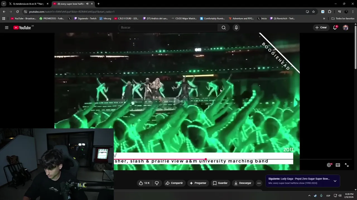
Task: Focus the Buscar search field
Action: [168, 27]
